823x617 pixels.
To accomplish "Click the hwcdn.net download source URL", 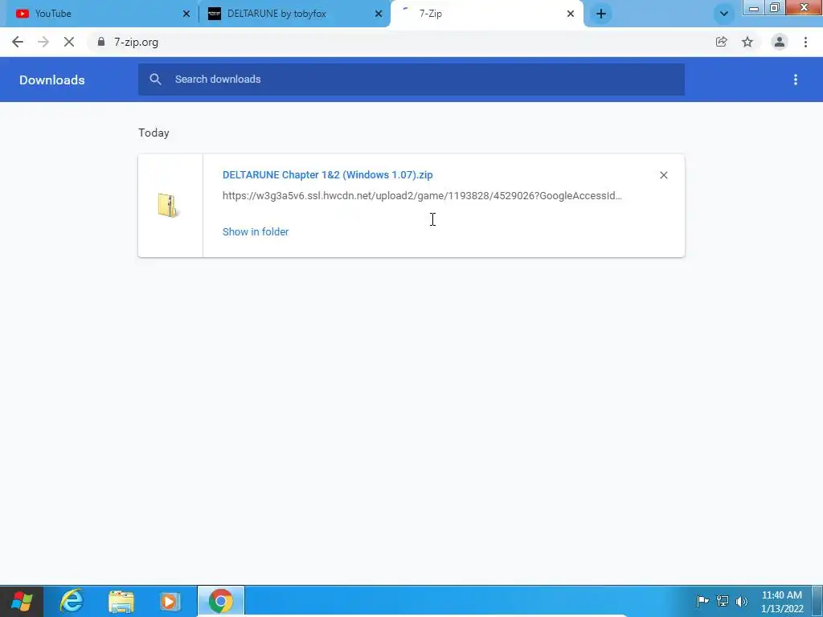I will point(422,196).
